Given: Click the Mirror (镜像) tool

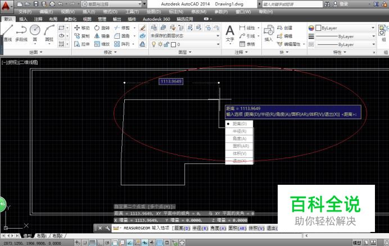Looking at the screenshot, I should coord(102,36).
